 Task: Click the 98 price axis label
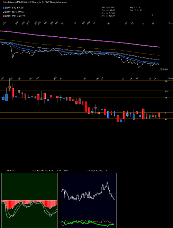click(x=166, y=98)
